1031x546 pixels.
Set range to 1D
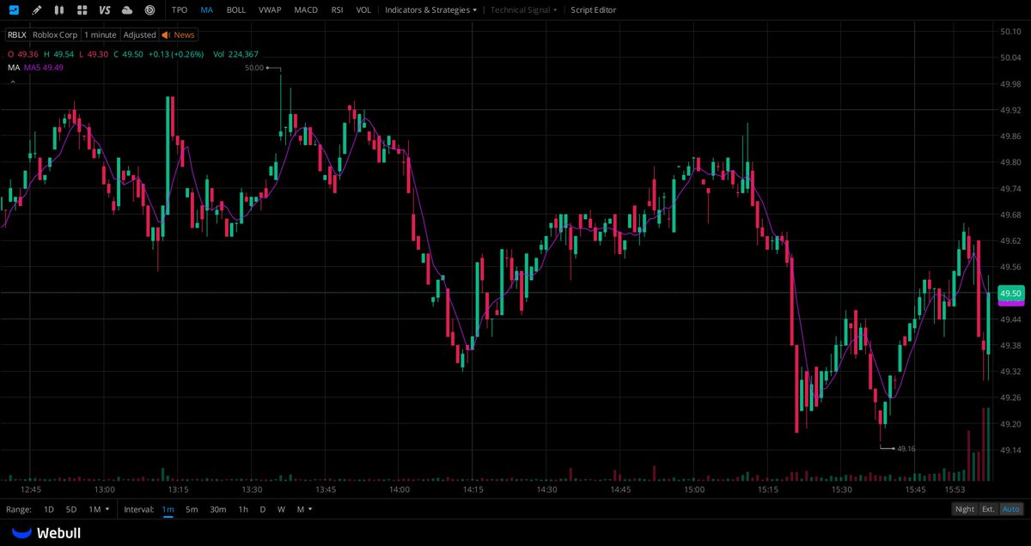coord(48,509)
